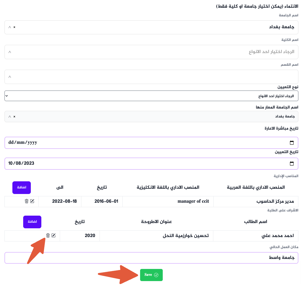Click اضافة to add an administrative position
Screen dimensions: 301x289
21,188
